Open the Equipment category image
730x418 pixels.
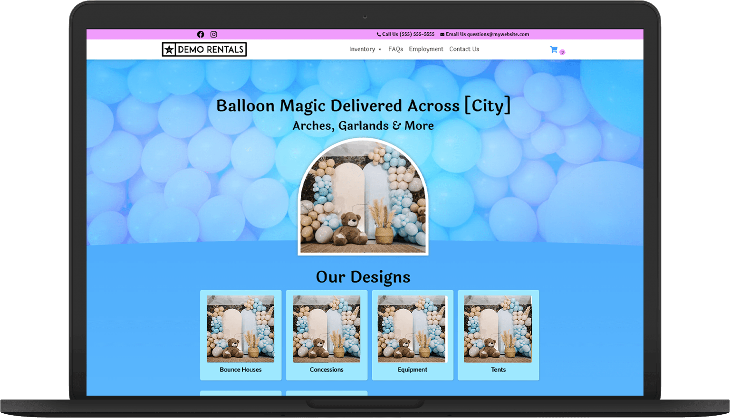click(x=412, y=335)
